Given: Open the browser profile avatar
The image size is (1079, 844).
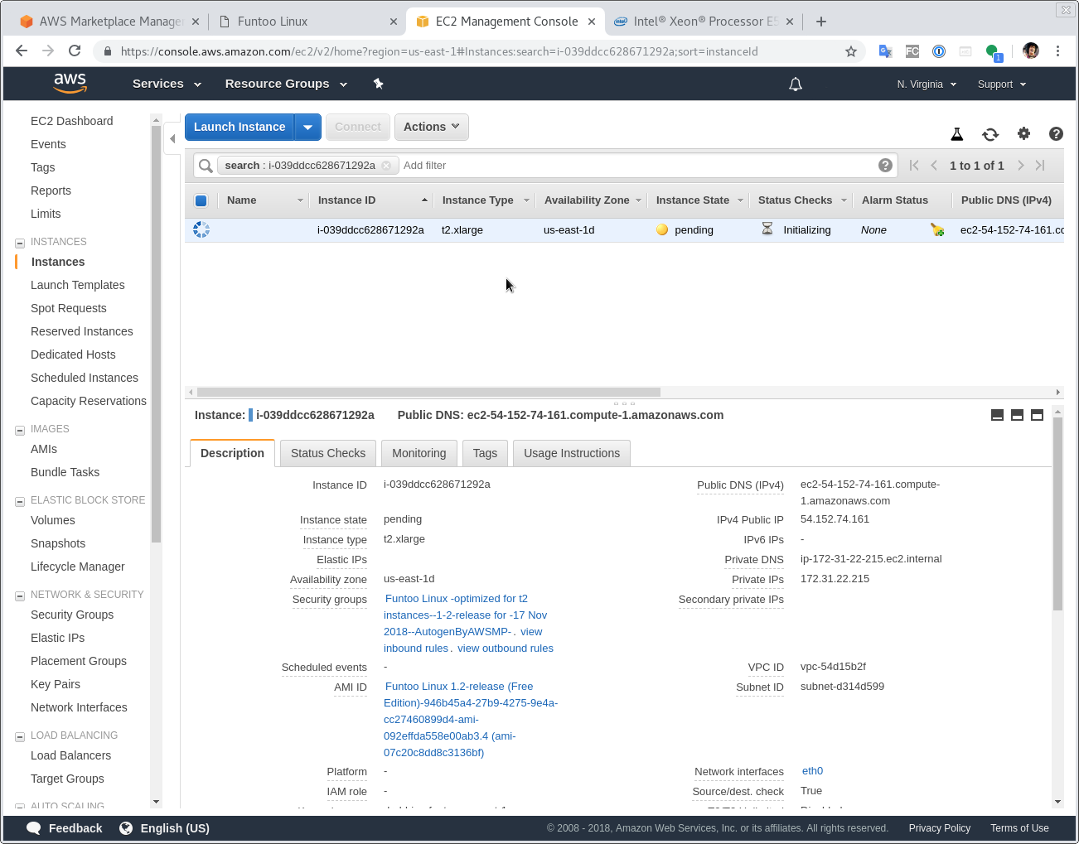Looking at the screenshot, I should (x=1031, y=51).
